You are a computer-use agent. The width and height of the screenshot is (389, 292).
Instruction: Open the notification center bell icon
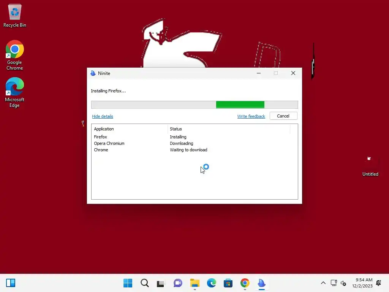[x=379, y=283]
